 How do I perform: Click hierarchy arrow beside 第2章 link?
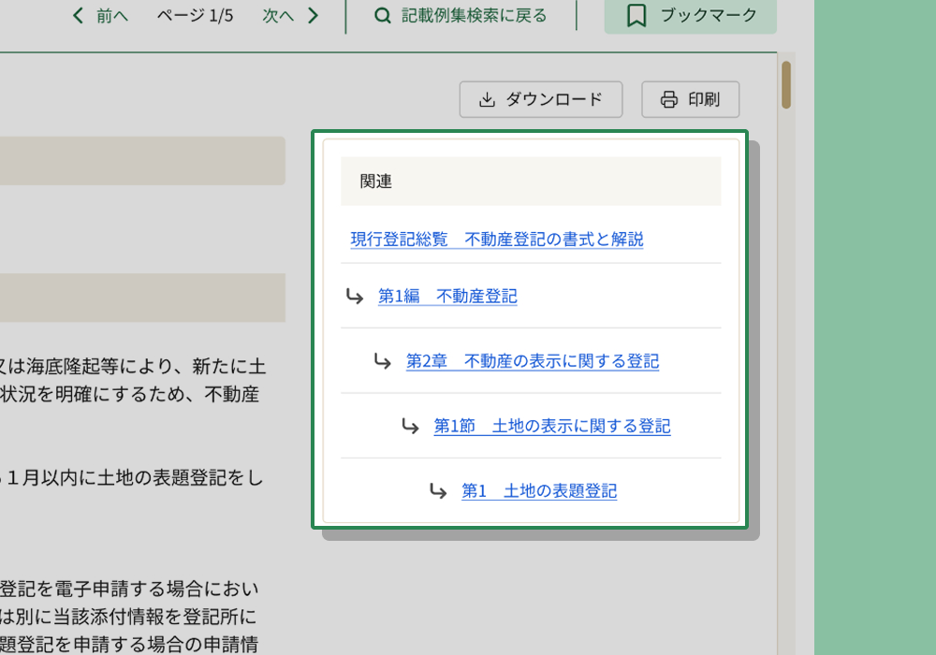(x=383, y=361)
